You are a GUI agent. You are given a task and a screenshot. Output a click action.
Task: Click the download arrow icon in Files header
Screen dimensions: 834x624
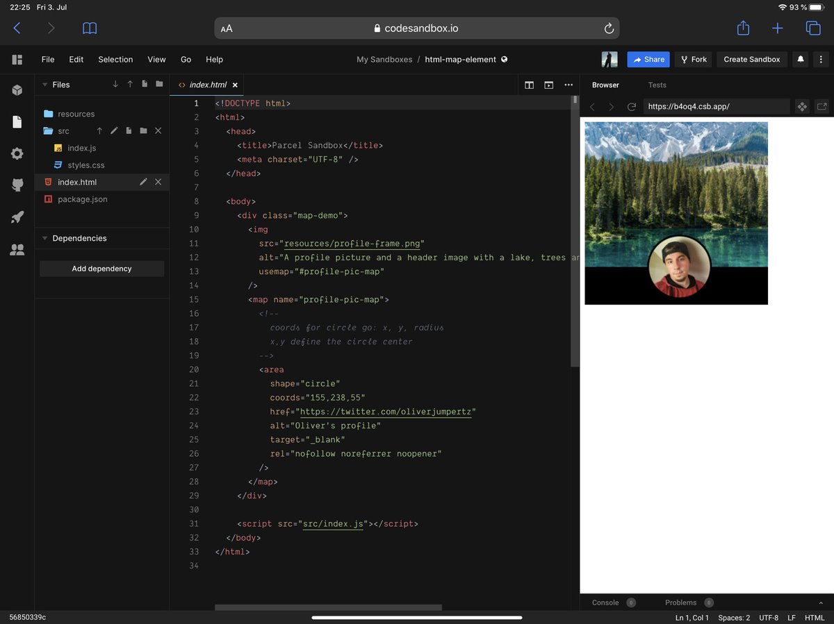tap(115, 84)
